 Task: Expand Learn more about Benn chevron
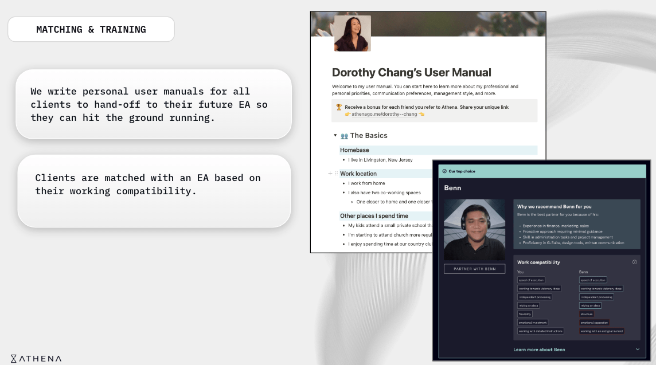coord(638,350)
